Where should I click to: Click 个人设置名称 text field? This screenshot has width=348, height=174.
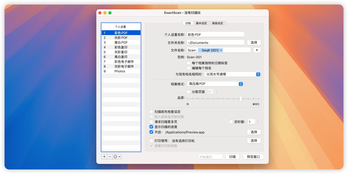(x=215, y=34)
